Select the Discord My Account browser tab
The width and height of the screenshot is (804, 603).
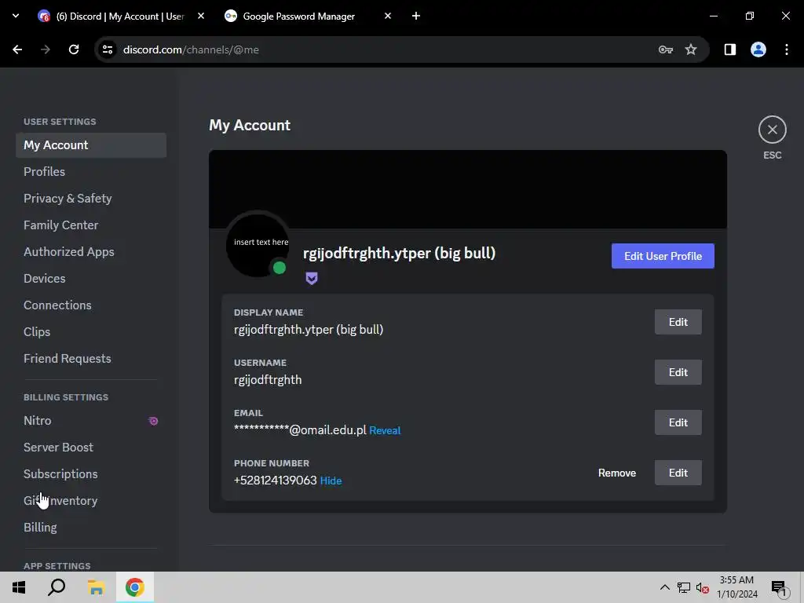pyautogui.click(x=120, y=16)
